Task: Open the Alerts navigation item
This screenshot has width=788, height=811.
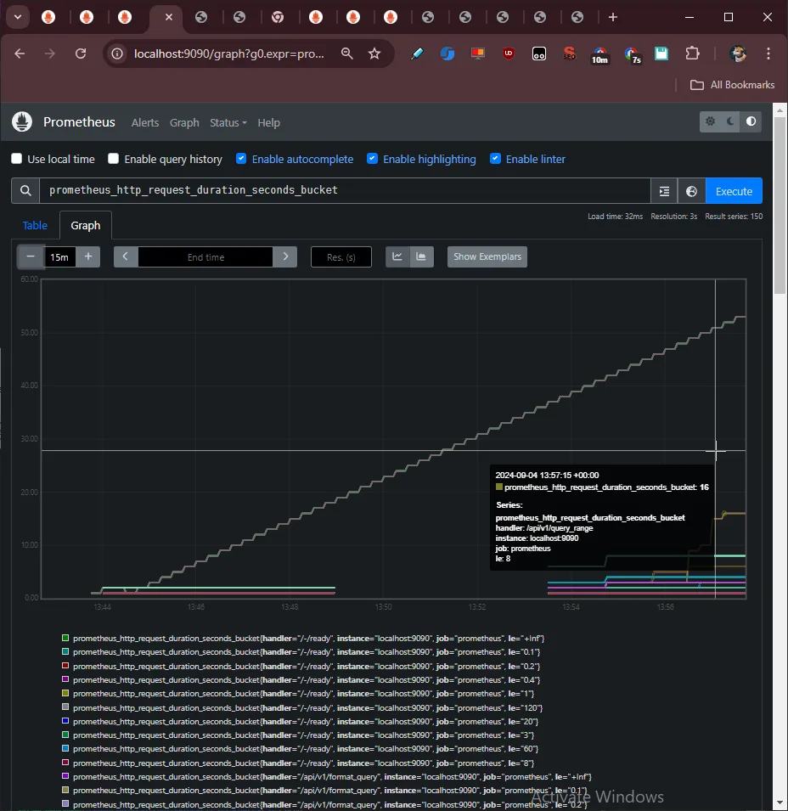Action: [145, 122]
